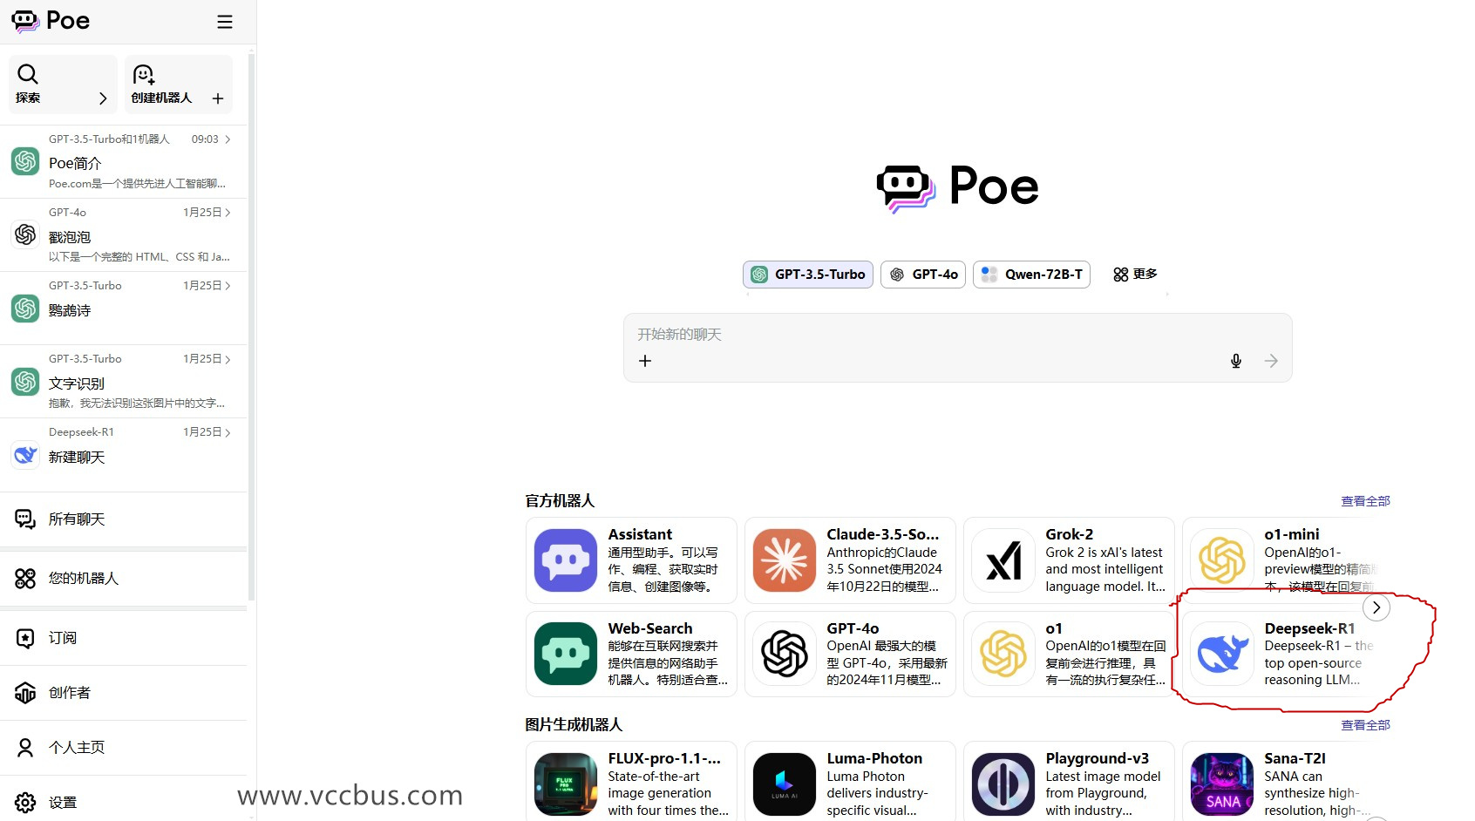Click the plus attachment icon in chat box
The image size is (1475, 821).
[x=645, y=361]
